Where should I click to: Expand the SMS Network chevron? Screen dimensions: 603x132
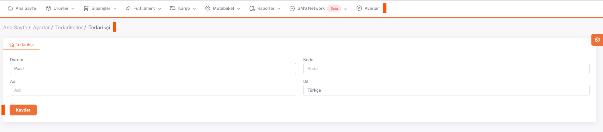tap(346, 9)
